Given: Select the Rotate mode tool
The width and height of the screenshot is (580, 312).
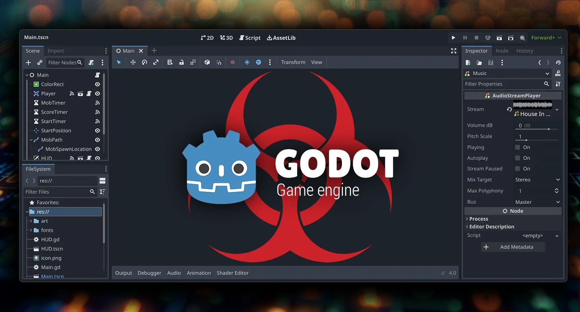Looking at the screenshot, I should pyautogui.click(x=145, y=62).
